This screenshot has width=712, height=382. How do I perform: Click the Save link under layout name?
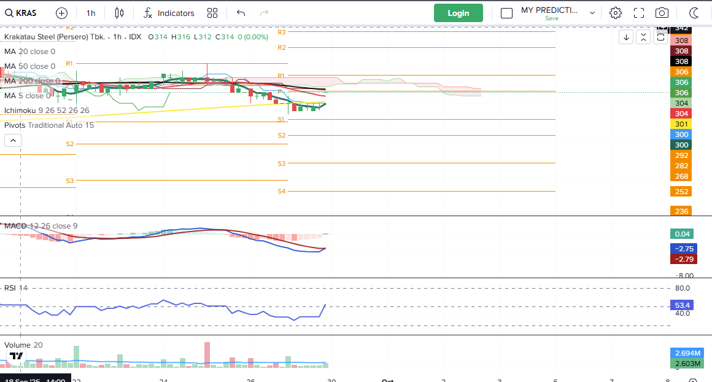(x=552, y=18)
